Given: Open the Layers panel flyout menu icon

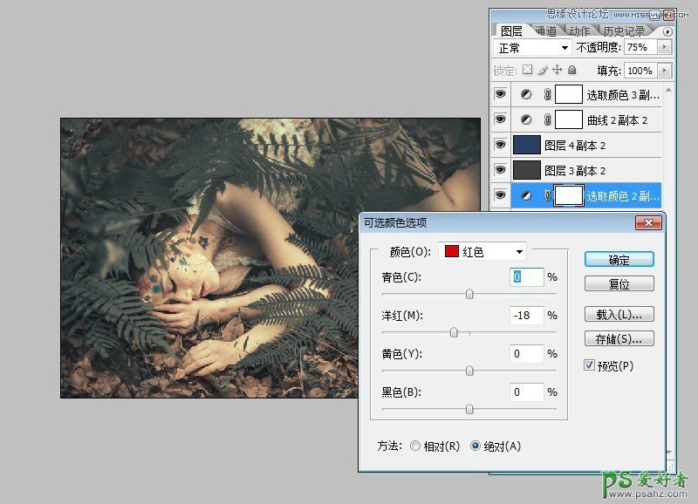Looking at the screenshot, I should [x=667, y=31].
